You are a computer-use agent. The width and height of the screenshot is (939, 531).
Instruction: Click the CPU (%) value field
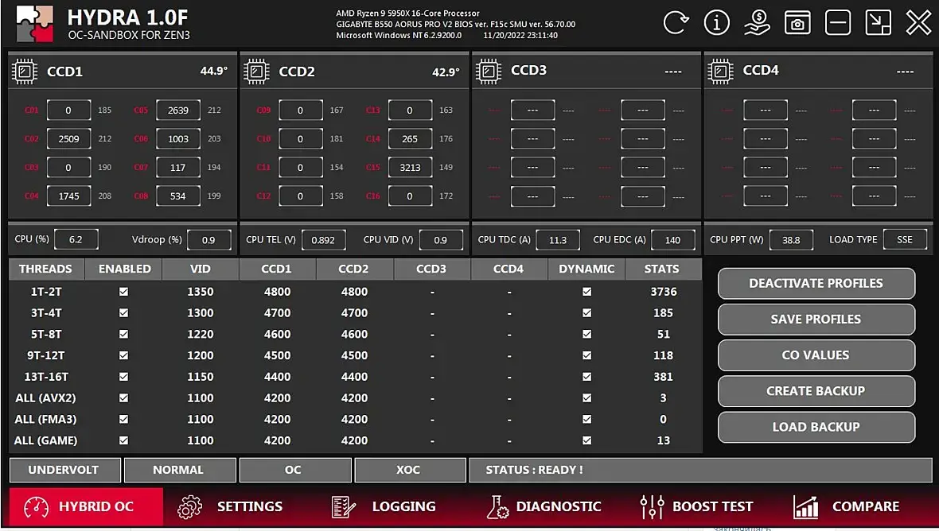point(76,239)
